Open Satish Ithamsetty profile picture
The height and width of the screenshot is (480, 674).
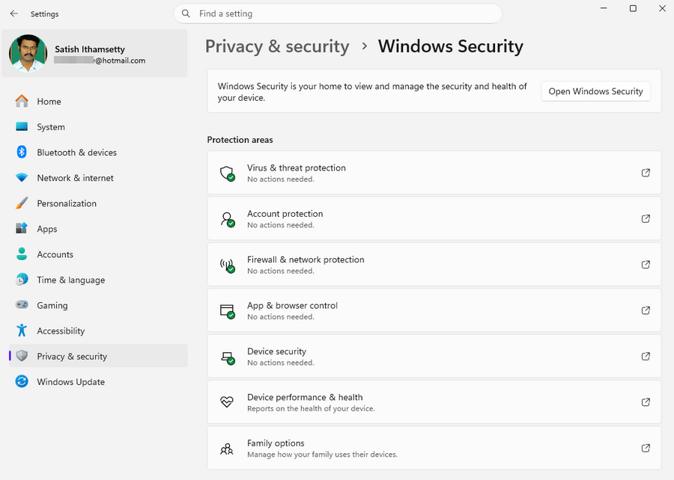[28, 53]
